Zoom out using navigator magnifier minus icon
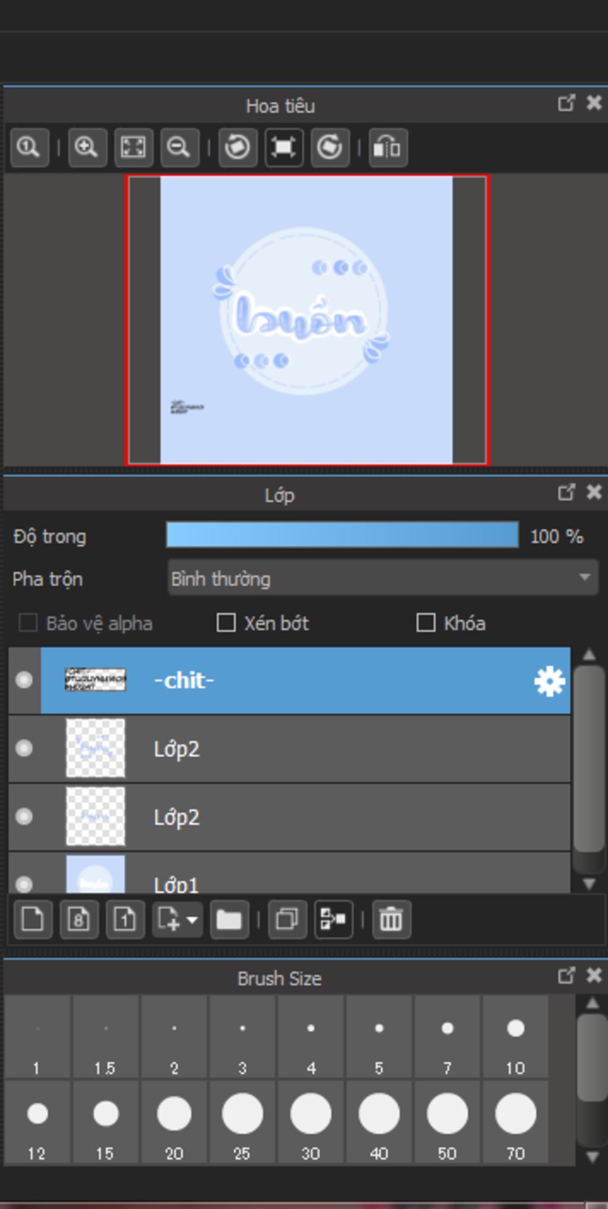This screenshot has width=608, height=1209. pyautogui.click(x=180, y=147)
